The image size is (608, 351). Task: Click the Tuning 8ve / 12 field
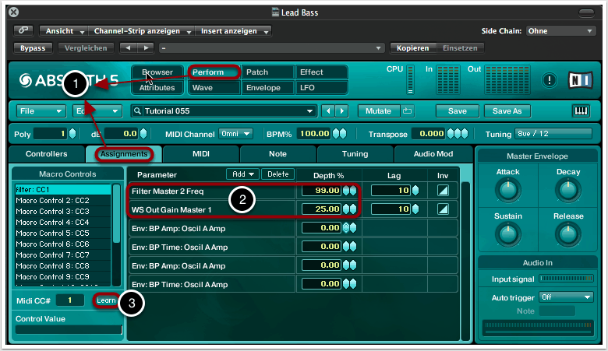tap(553, 134)
